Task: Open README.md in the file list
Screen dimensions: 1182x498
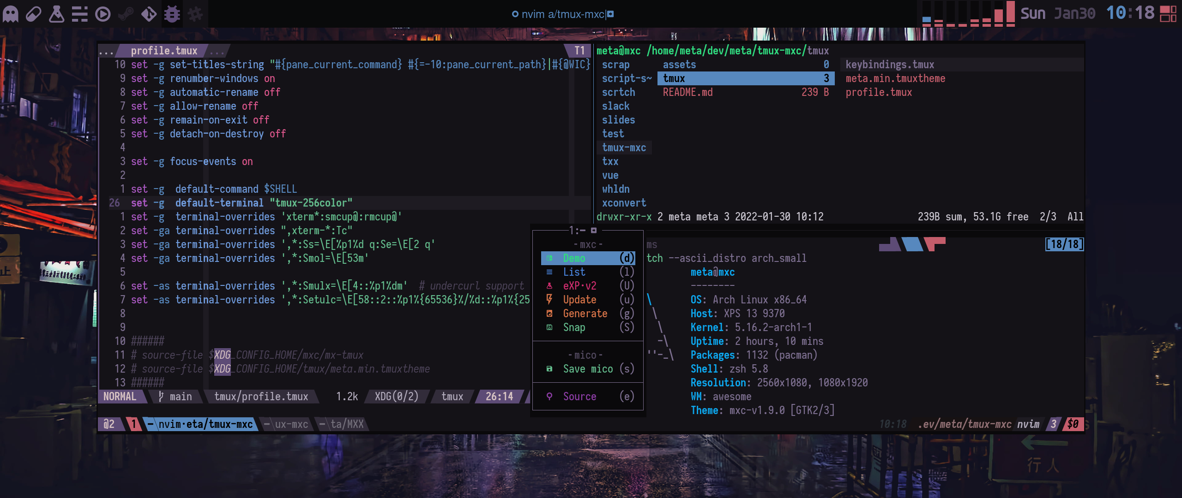Action: tap(688, 92)
